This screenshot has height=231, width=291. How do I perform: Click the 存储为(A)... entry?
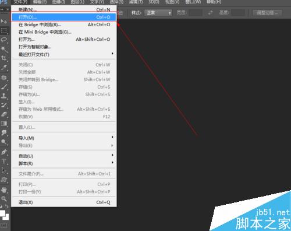[x=64, y=94]
